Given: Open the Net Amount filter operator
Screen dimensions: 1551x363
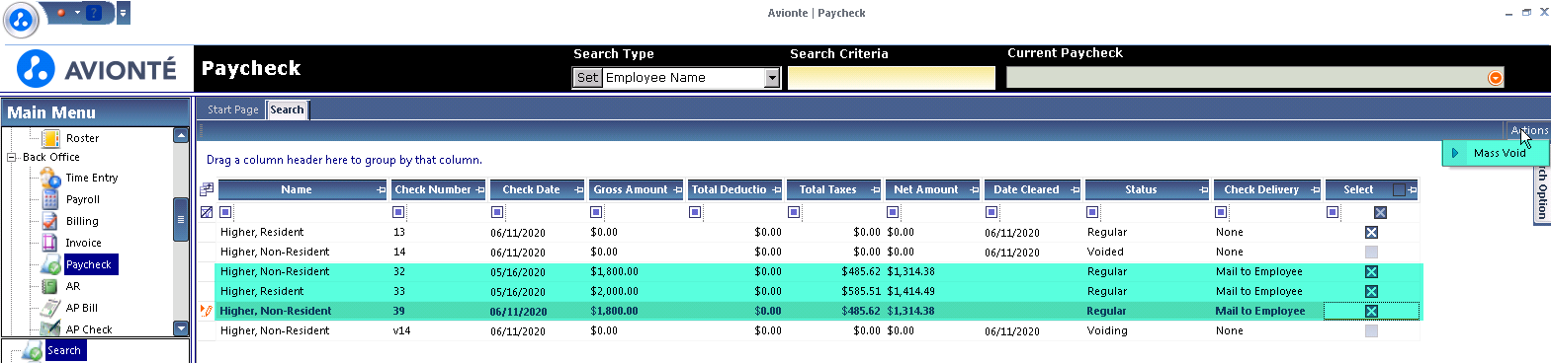Looking at the screenshot, I should 893,212.
